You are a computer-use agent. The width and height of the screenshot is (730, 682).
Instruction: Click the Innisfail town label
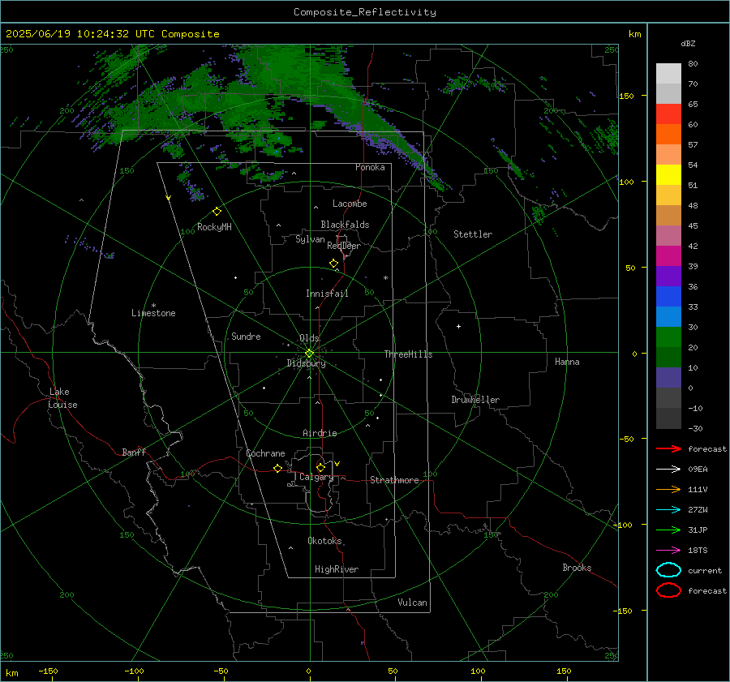(327, 294)
